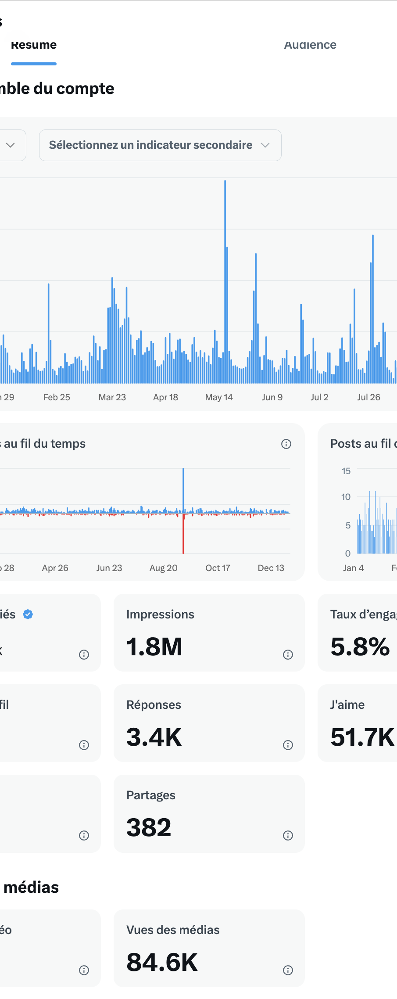Click the red downward spike near Aug 20
This screenshot has height=999, width=397.
click(x=183, y=535)
